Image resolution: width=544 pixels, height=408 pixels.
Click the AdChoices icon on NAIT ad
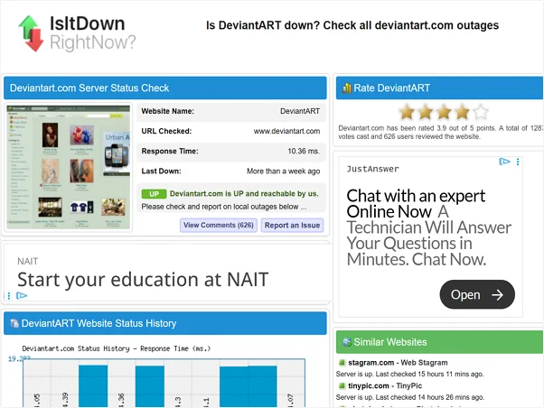point(22,295)
